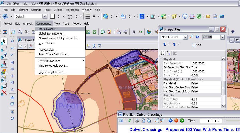Collapse Physical (Control Structure) section
240x133 pixels.
point(161,79)
